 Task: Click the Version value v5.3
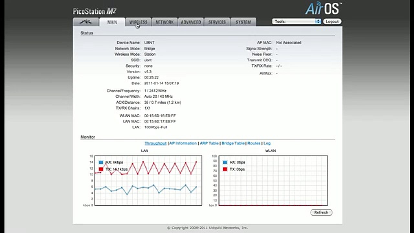point(148,72)
